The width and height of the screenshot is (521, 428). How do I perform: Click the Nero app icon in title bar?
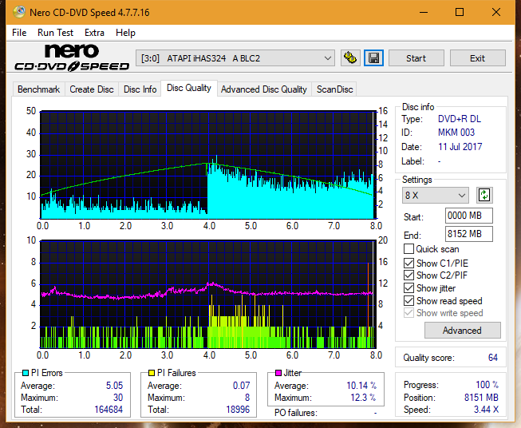pyautogui.click(x=19, y=12)
